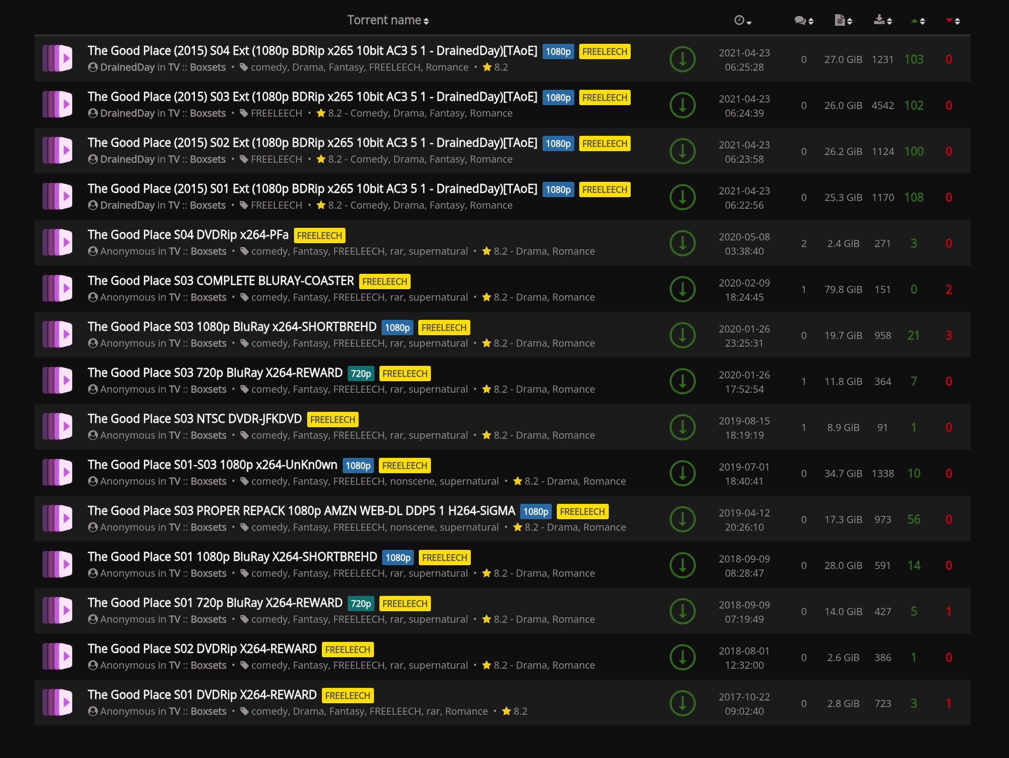Open S03 PROPER REPACK AMZN WEB-DL SiGMA title

[301, 511]
